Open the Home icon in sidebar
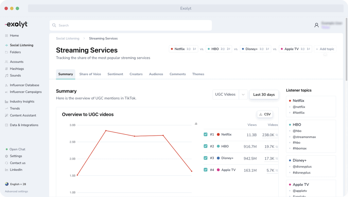 (x=6, y=36)
